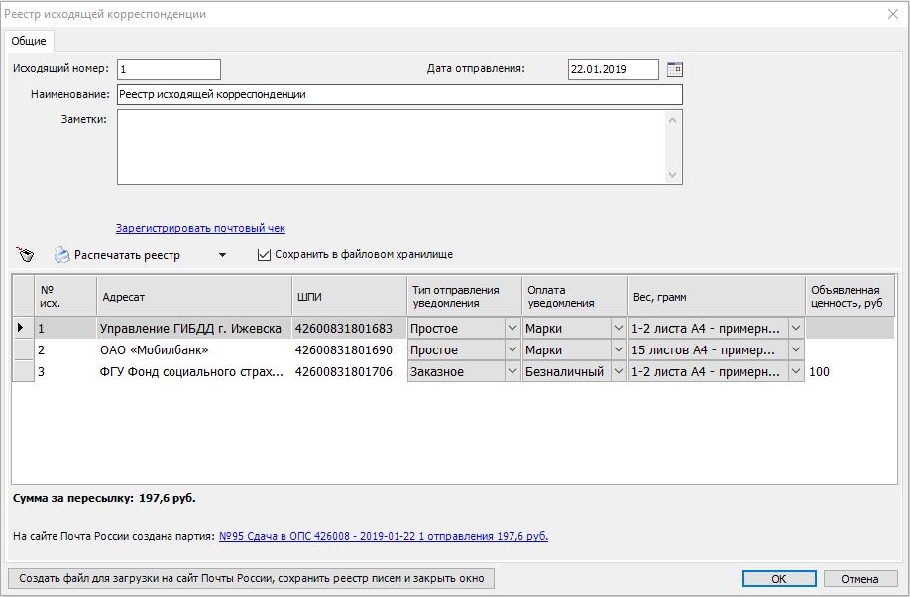This screenshot has height=597, width=910.
Task: Toggle Сохранить в файловом хранилище checkbox
Action: [x=264, y=255]
